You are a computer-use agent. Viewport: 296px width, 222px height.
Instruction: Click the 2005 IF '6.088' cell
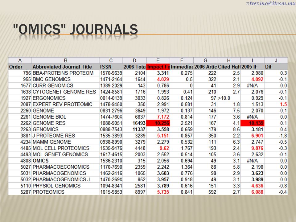pyautogui.click(x=253, y=192)
